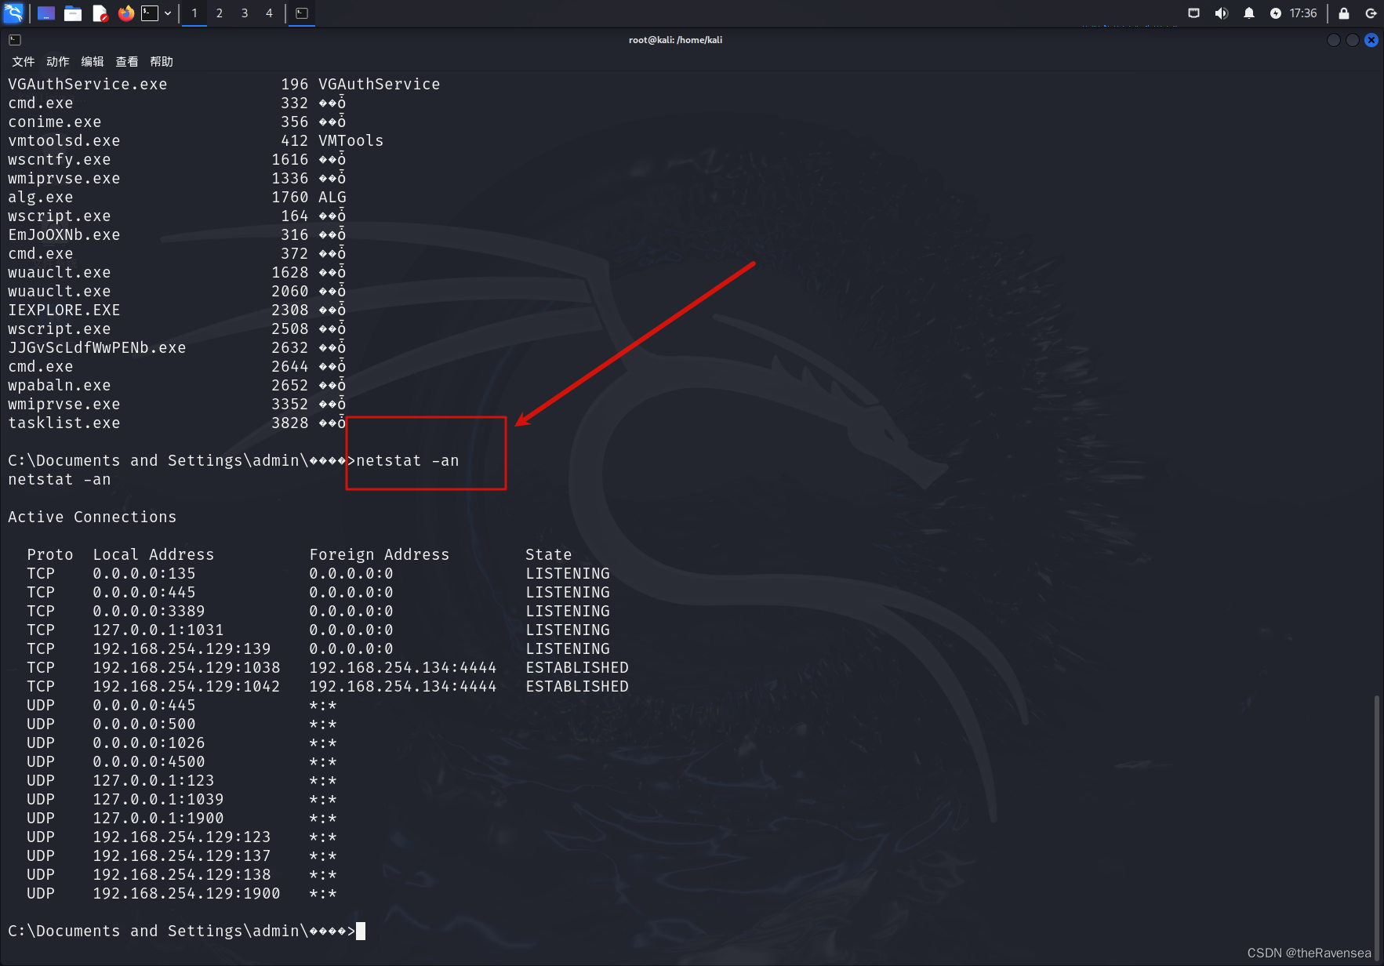Click the UDP address 127.0.0.1:1039
Screen dimensions: 1384x966
[158, 799]
